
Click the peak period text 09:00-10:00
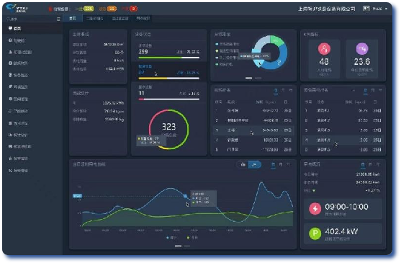click(346, 207)
